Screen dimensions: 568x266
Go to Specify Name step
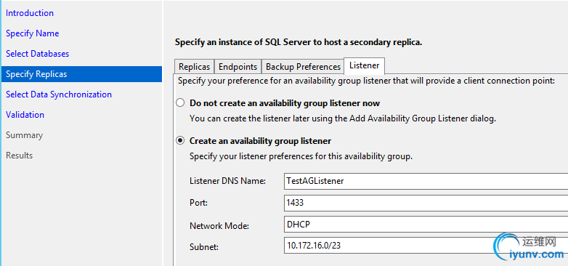pos(32,33)
